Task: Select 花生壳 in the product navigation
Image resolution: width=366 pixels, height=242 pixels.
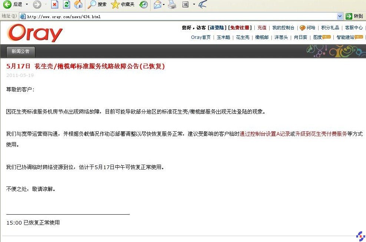Action: [x=243, y=37]
